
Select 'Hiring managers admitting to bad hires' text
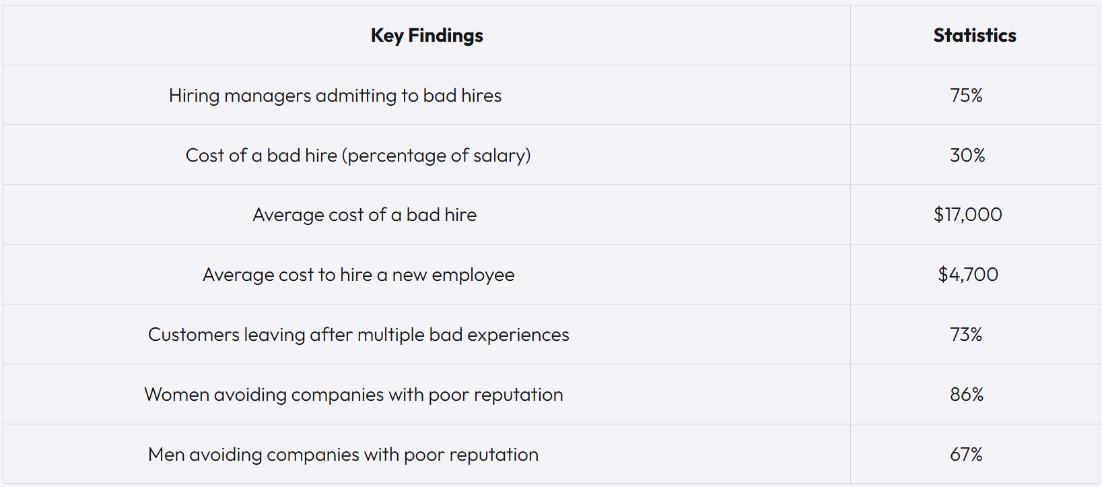335,96
